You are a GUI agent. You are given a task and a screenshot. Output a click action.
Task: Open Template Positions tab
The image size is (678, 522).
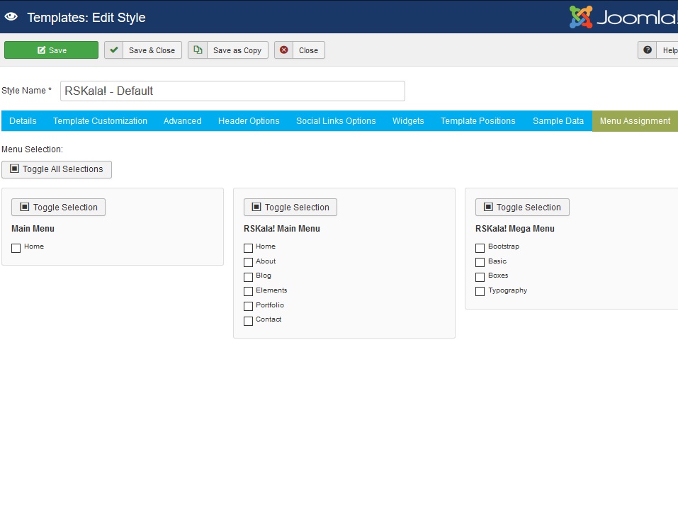point(478,121)
